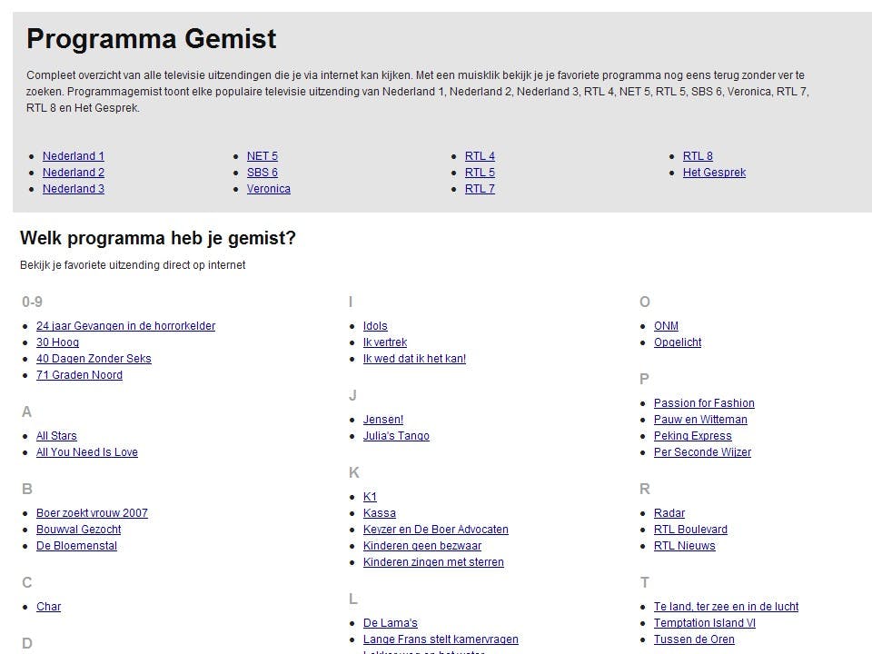Click Boer zoekt vrouw 2007
Image resolution: width=872 pixels, height=654 pixels.
[x=92, y=513]
